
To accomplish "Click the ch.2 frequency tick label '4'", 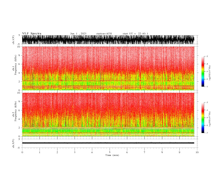I will [x=20, y=119].
